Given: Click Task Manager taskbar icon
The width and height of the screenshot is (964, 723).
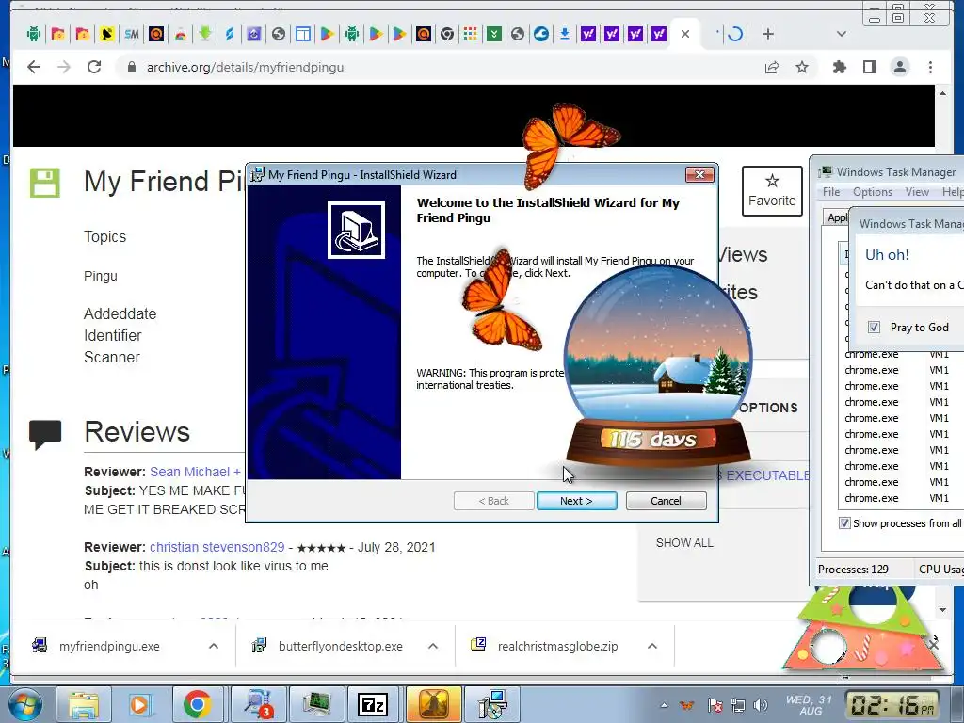Looking at the screenshot, I should click(x=316, y=704).
